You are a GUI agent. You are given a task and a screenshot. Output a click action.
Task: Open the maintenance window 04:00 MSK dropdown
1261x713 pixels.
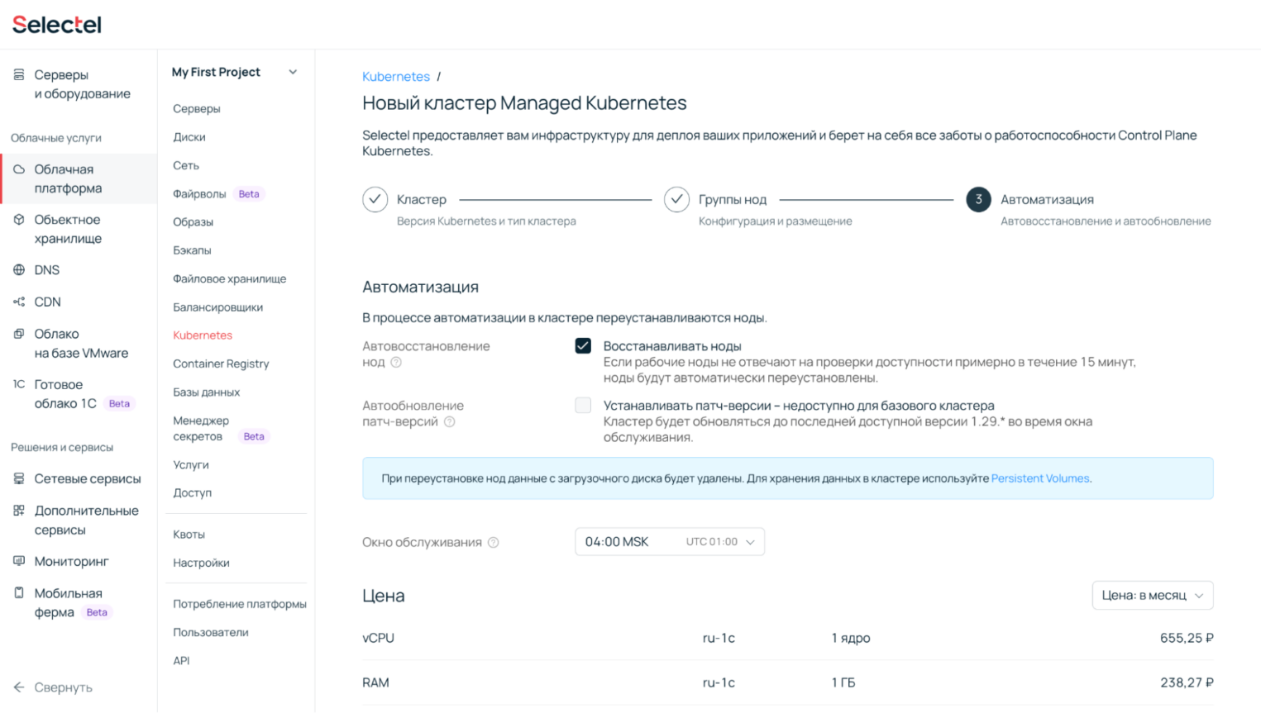pos(670,542)
